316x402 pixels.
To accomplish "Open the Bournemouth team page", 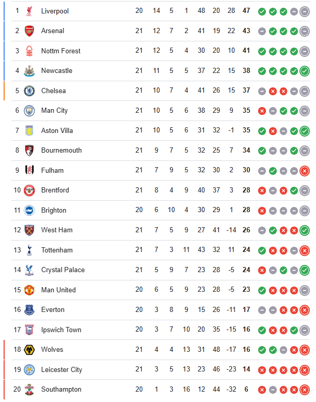I will (x=61, y=150).
